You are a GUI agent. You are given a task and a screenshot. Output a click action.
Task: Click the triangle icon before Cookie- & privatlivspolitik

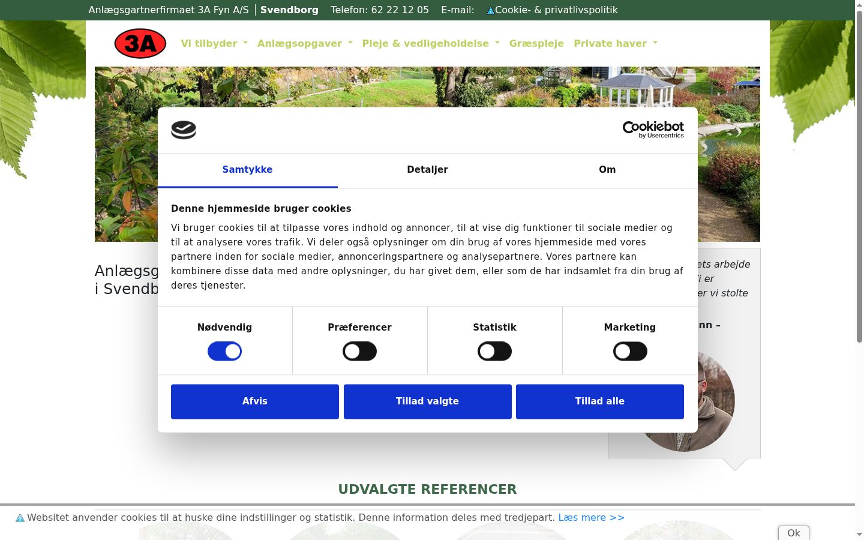[x=490, y=10]
